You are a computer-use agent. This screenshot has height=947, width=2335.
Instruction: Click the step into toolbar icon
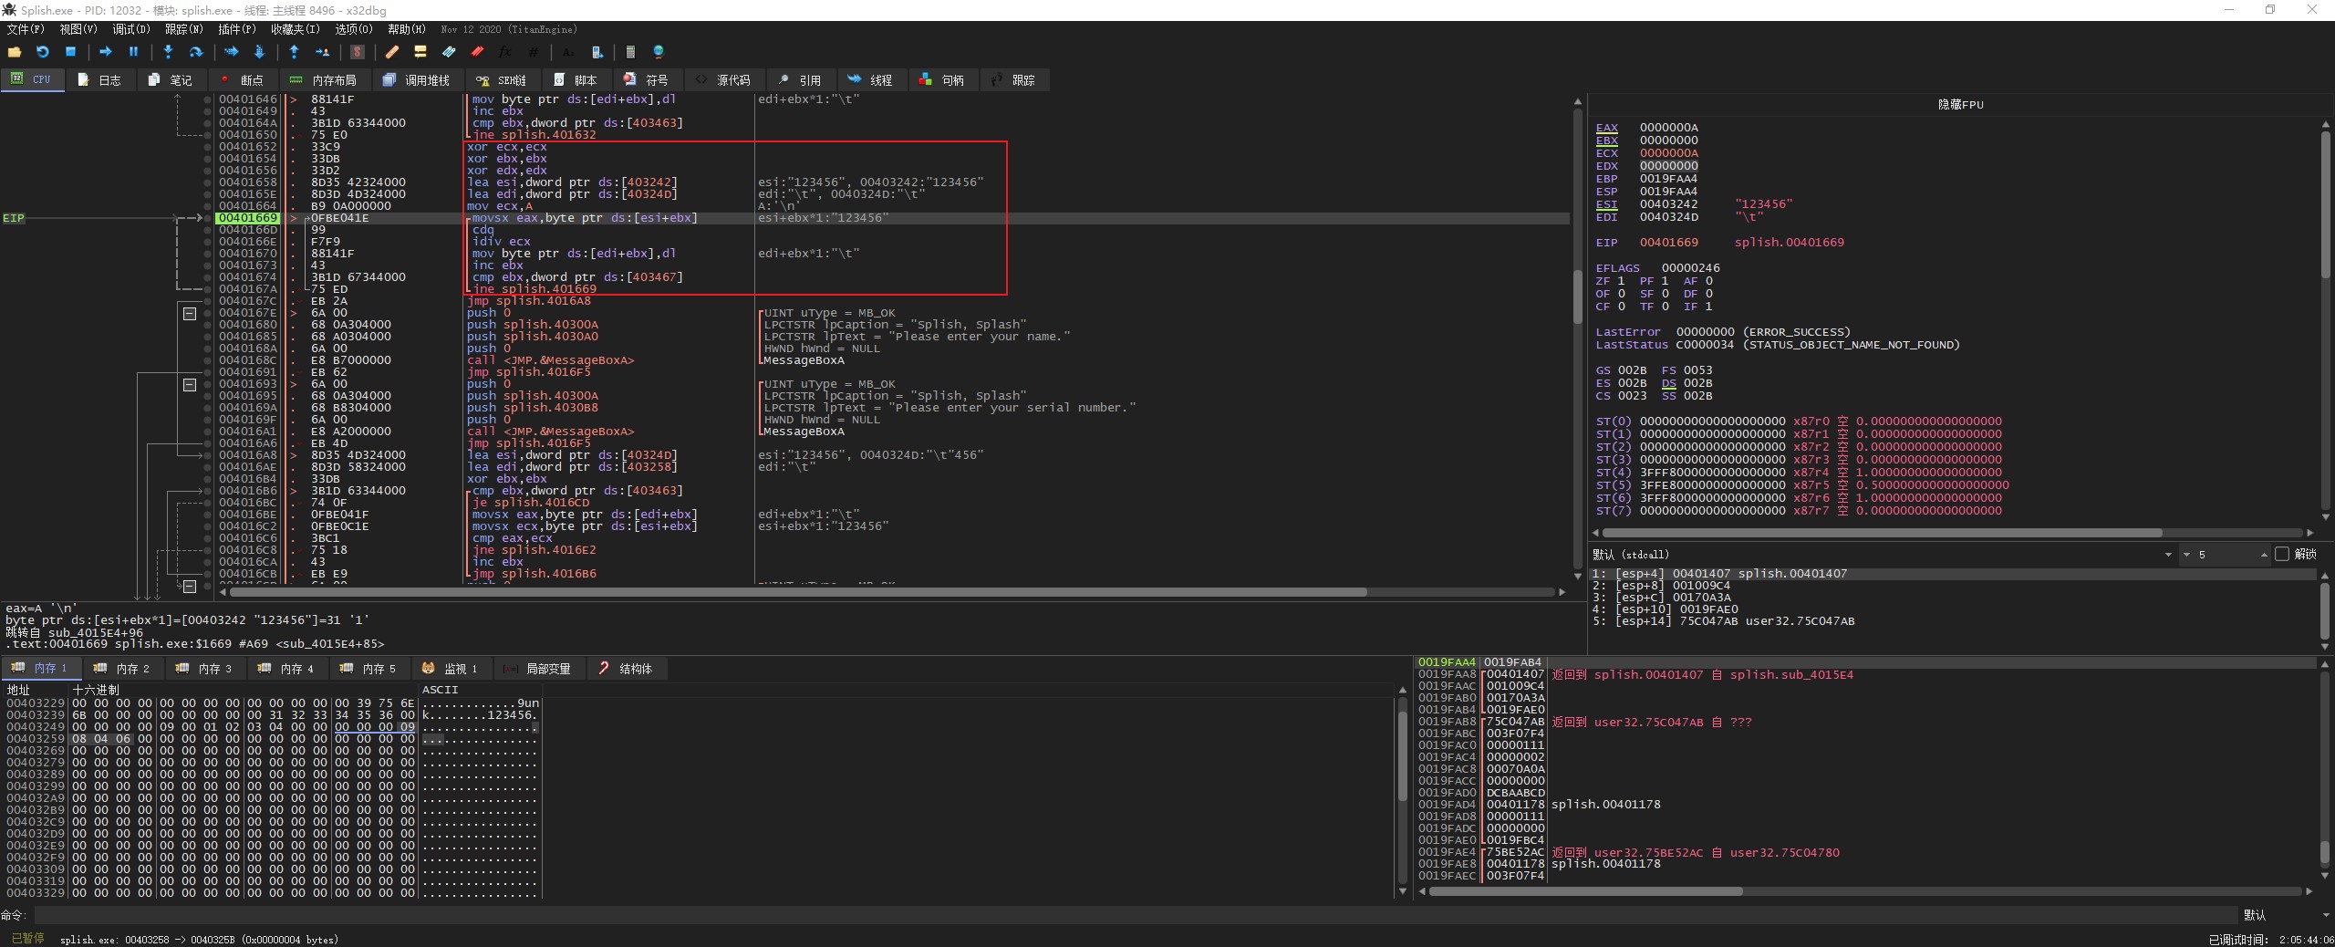[168, 52]
